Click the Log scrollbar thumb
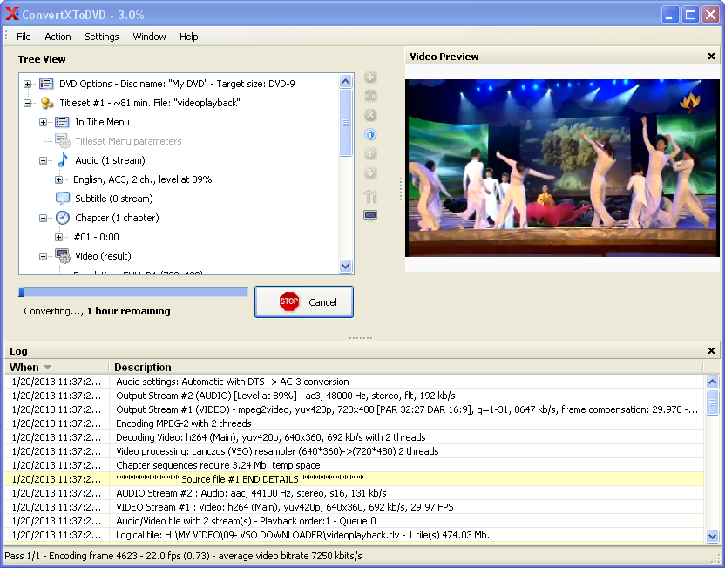 (712, 402)
